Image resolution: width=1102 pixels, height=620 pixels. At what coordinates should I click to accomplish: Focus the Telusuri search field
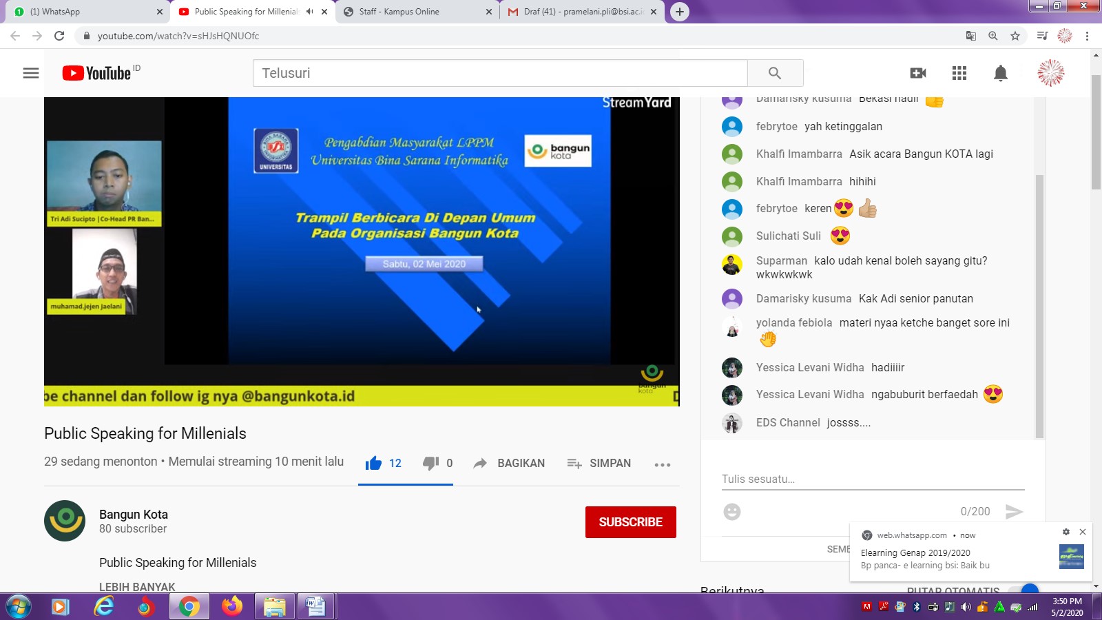point(500,73)
